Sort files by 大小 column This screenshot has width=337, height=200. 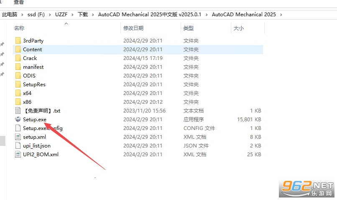coord(239,28)
